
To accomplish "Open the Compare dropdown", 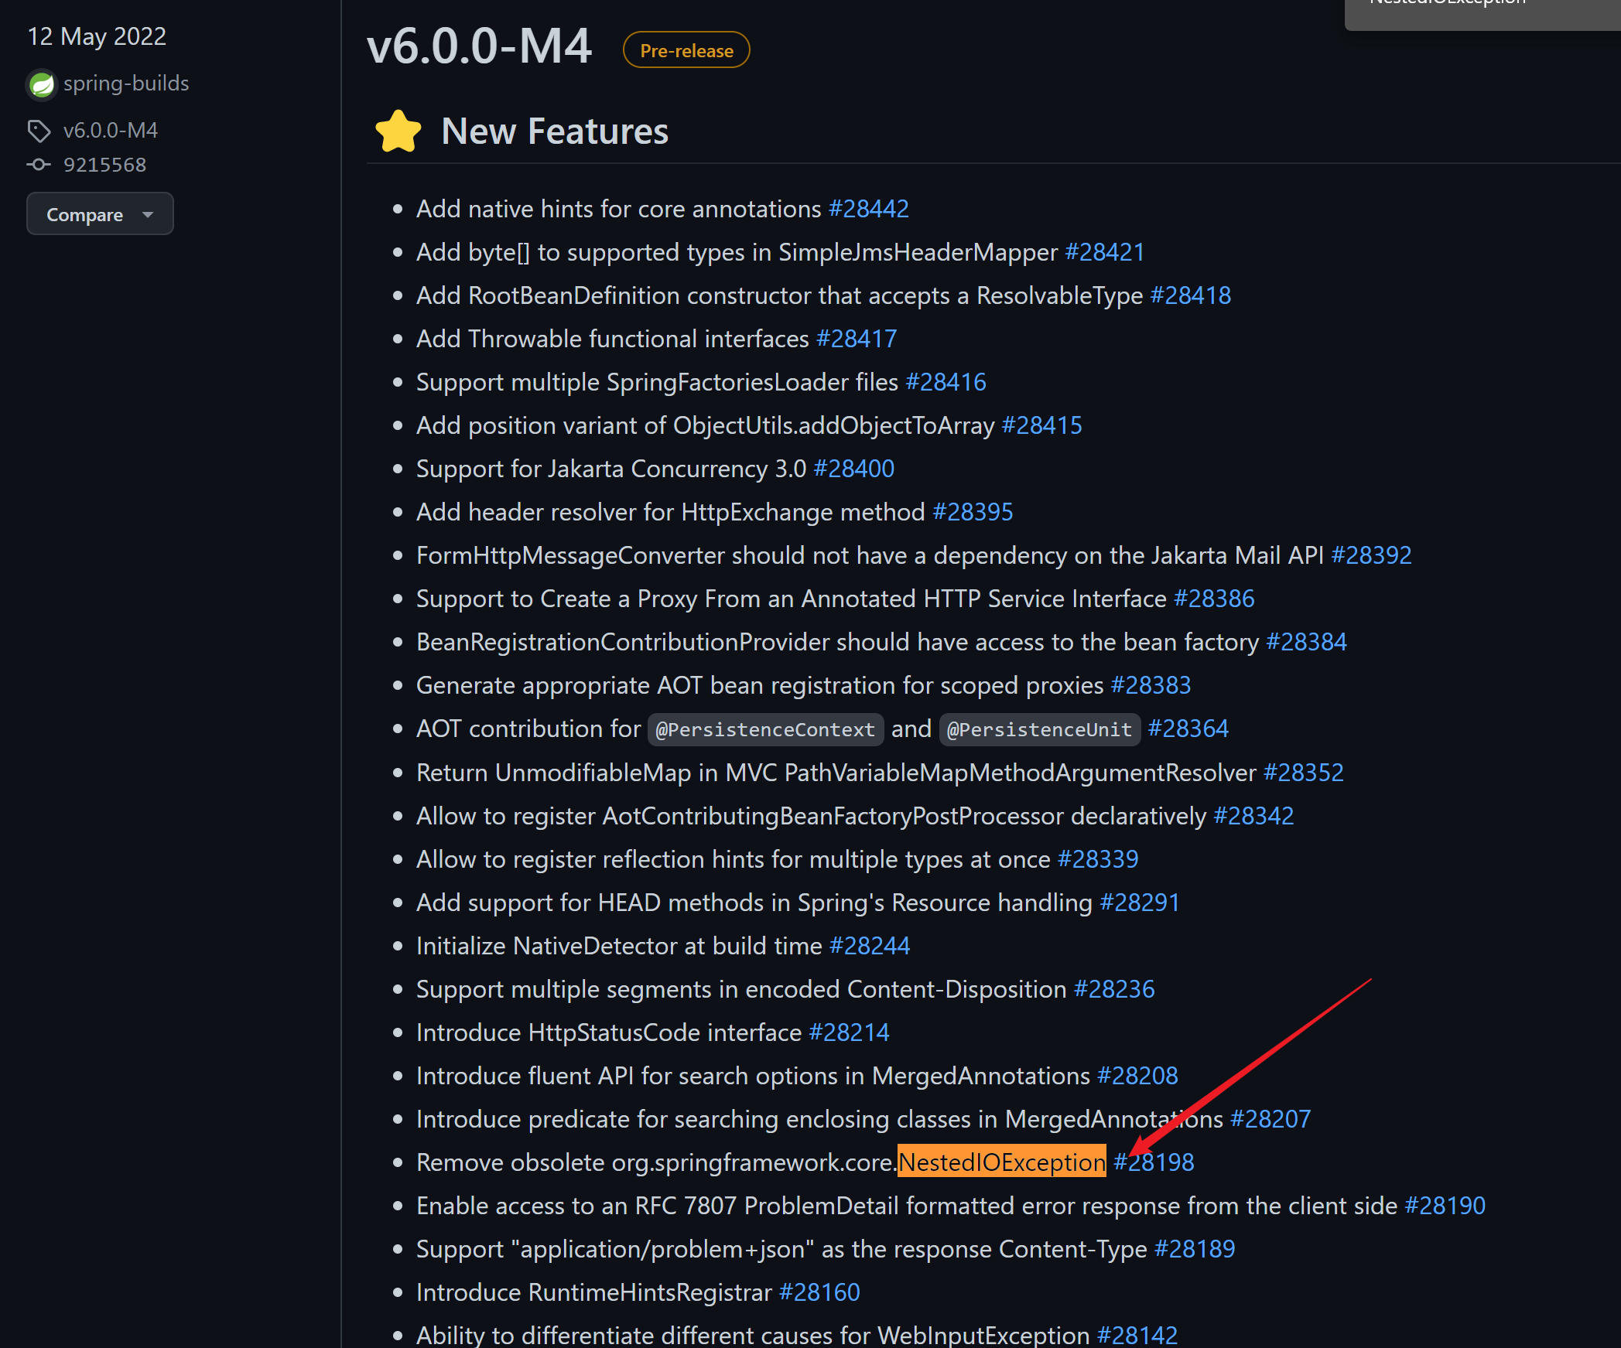I will coord(85,214).
